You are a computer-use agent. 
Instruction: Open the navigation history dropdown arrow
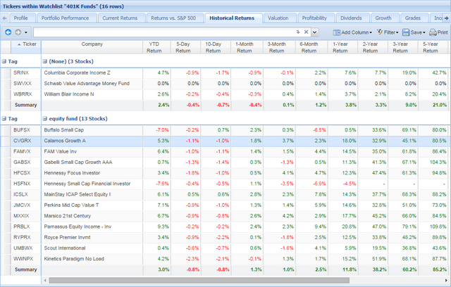click(26, 32)
